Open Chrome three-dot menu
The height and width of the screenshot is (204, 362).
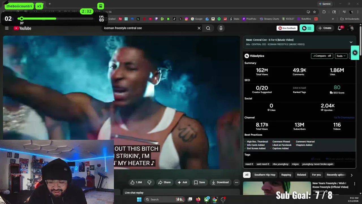pos(358,12)
